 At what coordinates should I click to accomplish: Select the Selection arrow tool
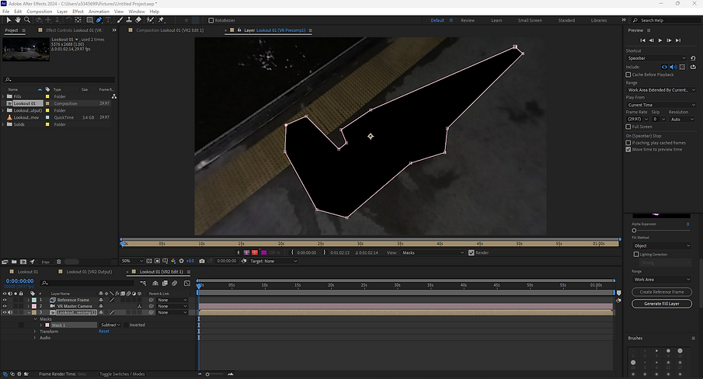(9, 19)
